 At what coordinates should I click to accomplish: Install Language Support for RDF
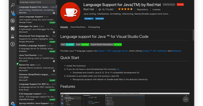pyautogui.click(x=52, y=90)
